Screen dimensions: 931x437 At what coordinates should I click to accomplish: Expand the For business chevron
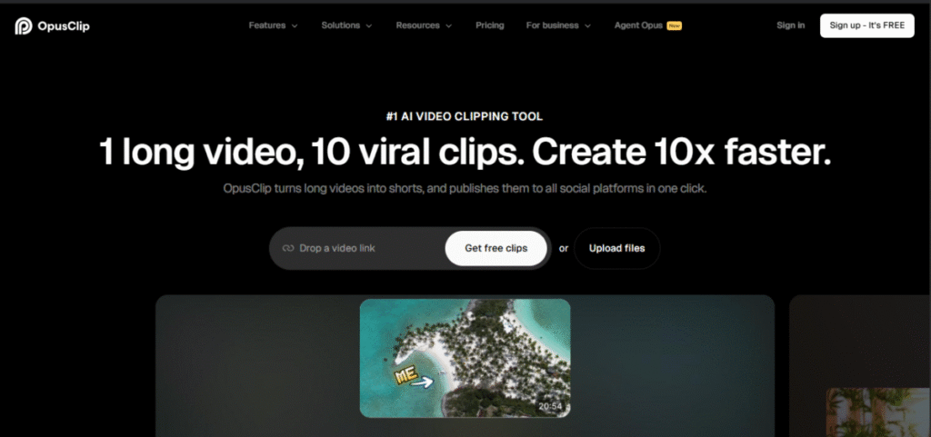click(587, 26)
